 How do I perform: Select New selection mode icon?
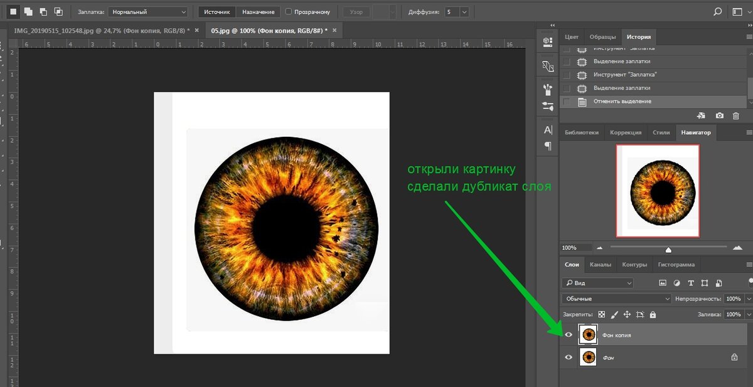coord(13,11)
